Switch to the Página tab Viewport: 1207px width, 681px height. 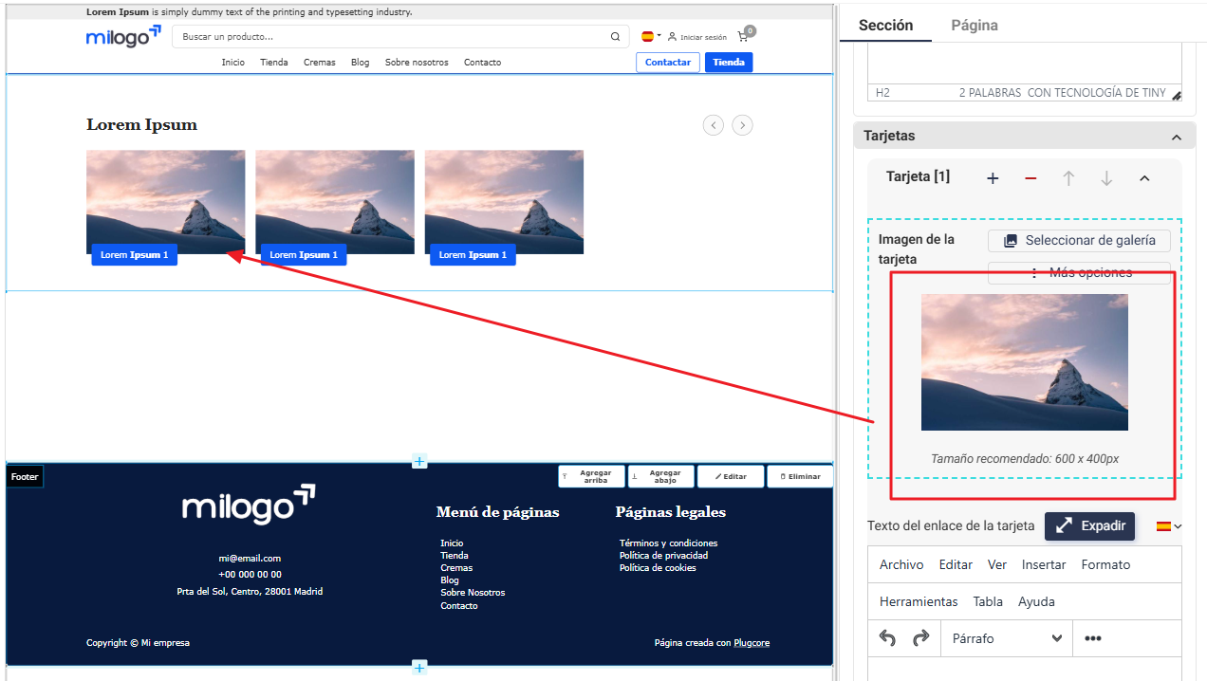[x=975, y=26]
